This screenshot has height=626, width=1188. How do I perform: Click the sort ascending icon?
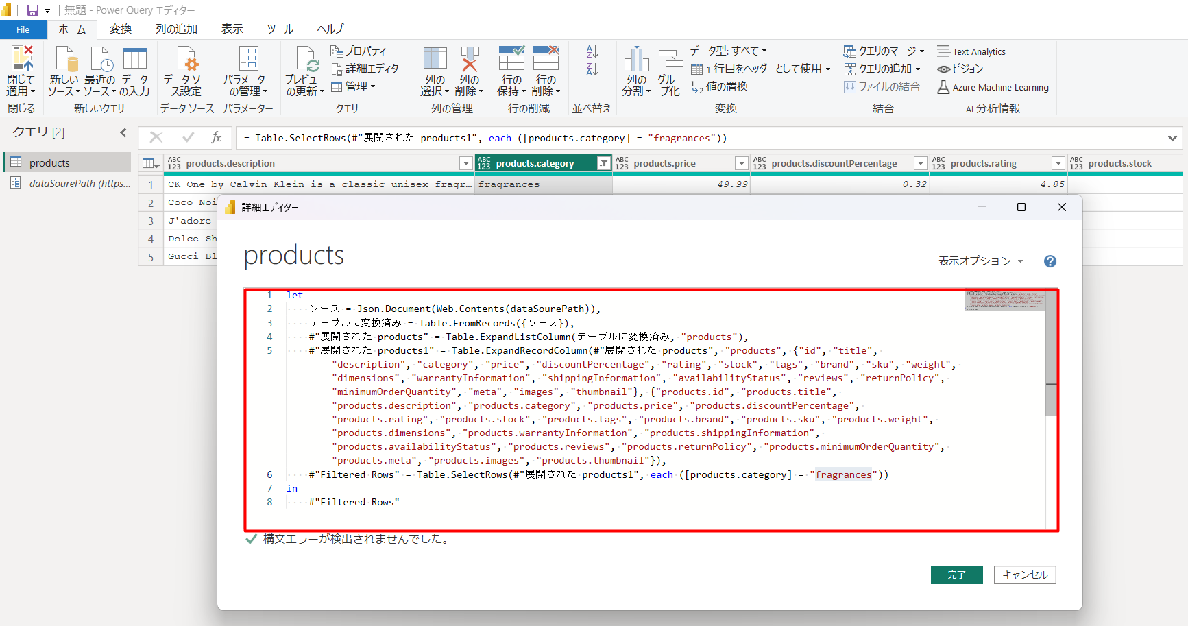592,52
